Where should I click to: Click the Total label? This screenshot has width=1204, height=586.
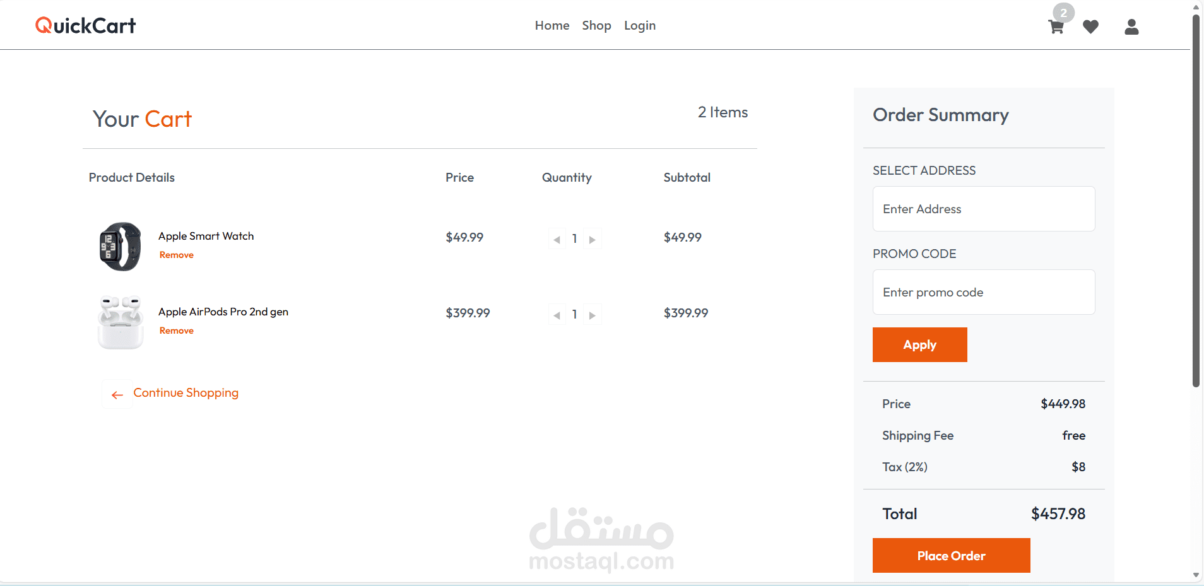[900, 513]
